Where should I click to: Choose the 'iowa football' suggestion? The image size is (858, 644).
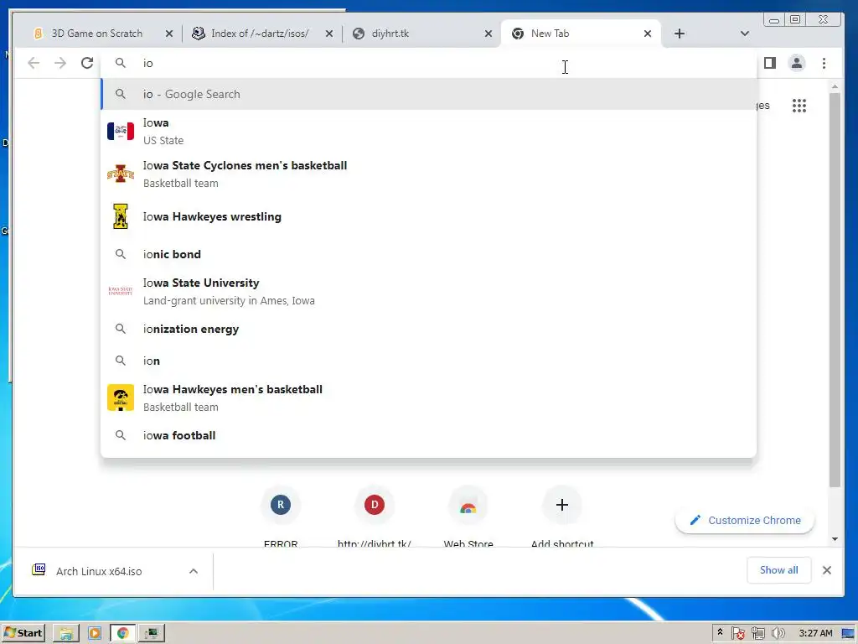[x=428, y=435]
